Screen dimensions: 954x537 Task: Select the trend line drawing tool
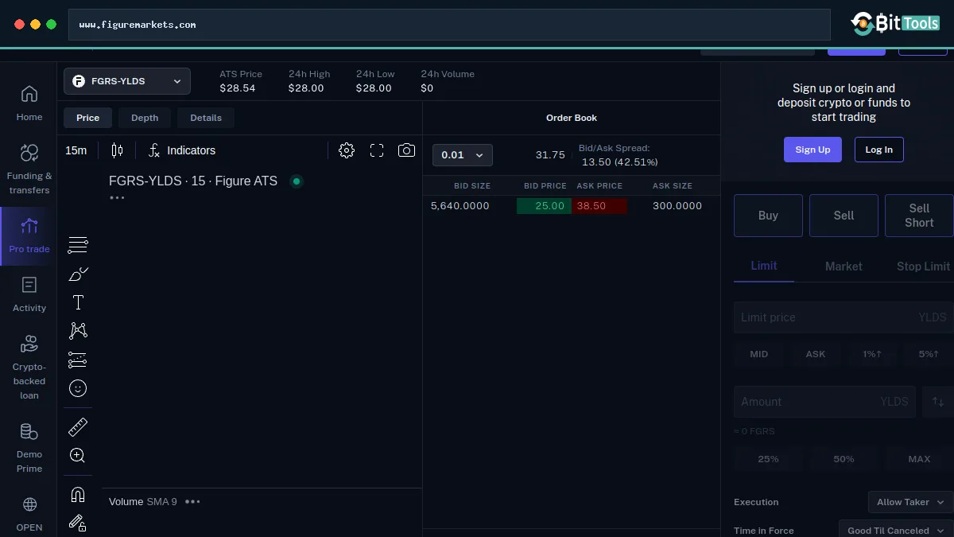click(78, 245)
